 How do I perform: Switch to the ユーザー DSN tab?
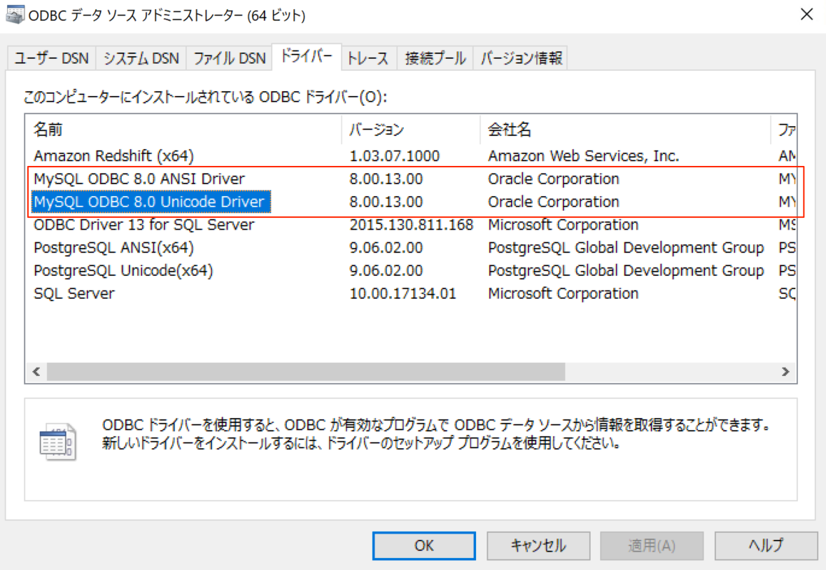tap(52, 58)
